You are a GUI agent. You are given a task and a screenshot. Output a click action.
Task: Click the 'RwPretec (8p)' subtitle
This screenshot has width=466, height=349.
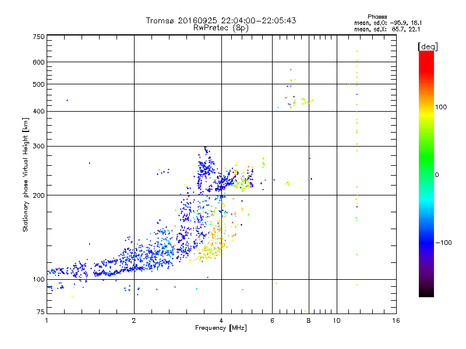pyautogui.click(x=221, y=28)
